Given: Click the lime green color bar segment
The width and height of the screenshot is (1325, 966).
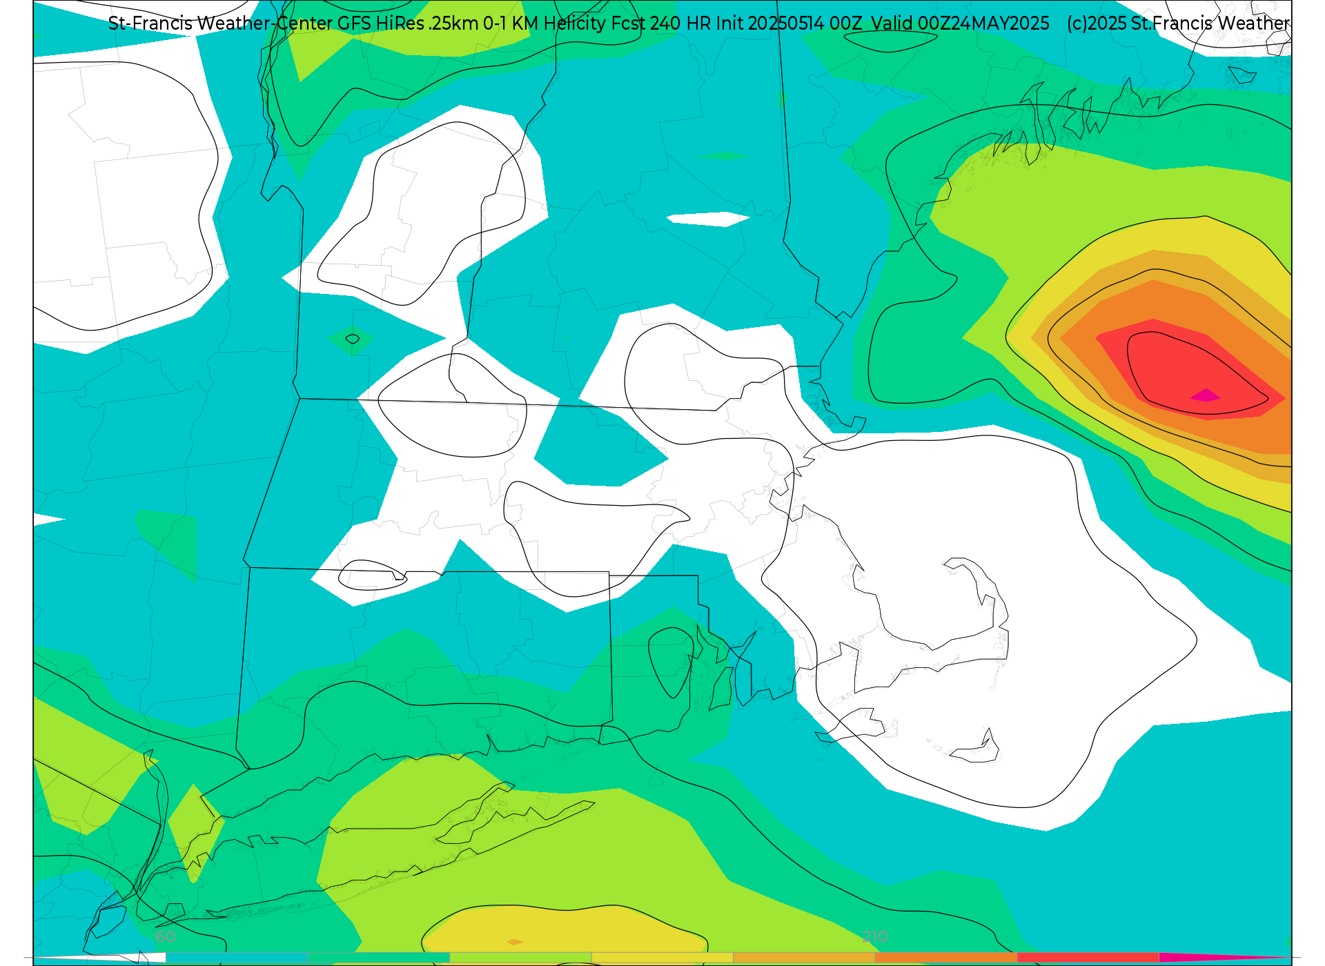Looking at the screenshot, I should point(520,958).
